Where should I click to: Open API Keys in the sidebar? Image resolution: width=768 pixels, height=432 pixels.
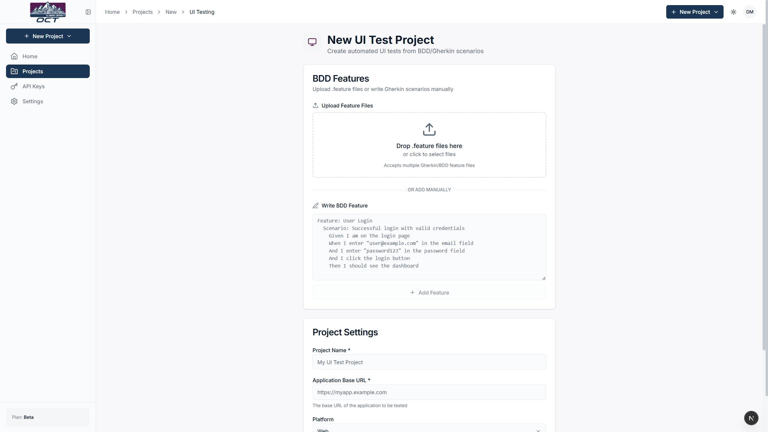[x=48, y=86]
